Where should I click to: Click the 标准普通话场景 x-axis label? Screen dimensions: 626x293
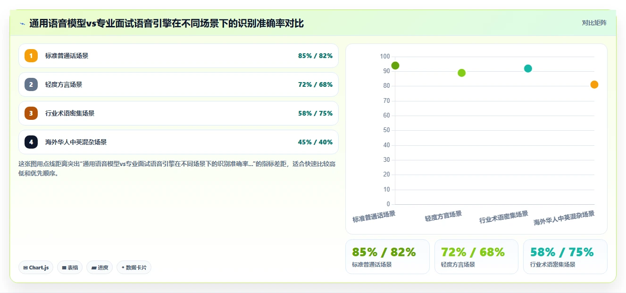(374, 217)
